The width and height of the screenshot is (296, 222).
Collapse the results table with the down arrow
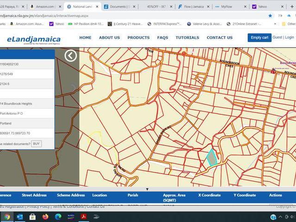point(147,189)
